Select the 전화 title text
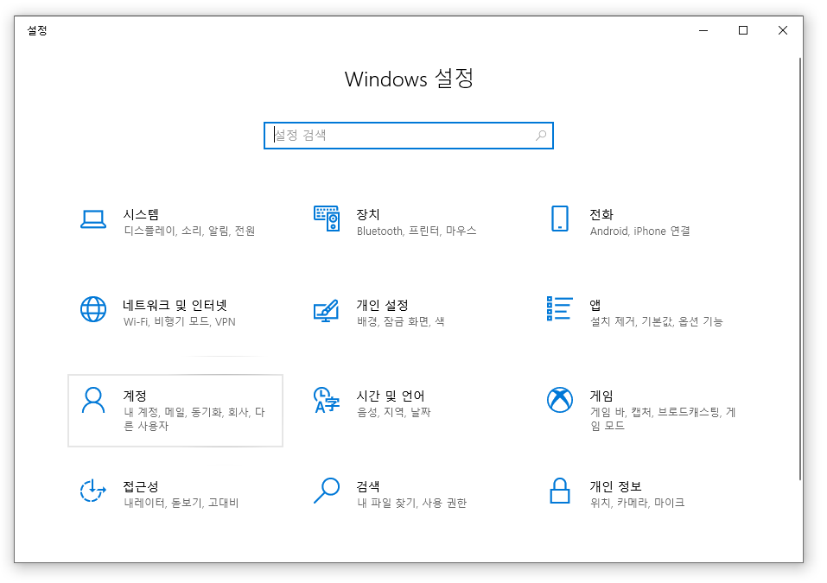Image resolution: width=827 pixels, height=583 pixels. click(x=601, y=214)
